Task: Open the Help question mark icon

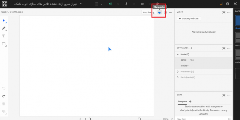Action: [x=228, y=4]
